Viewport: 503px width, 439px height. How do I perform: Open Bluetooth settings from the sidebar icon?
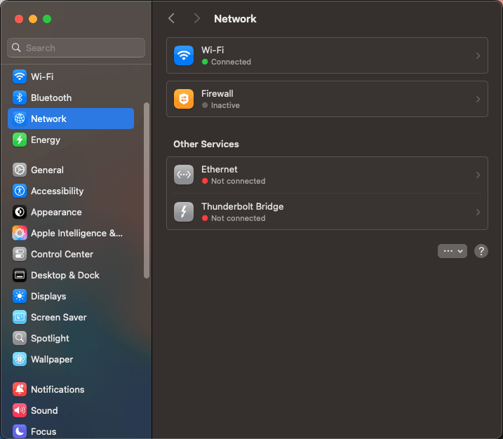(20, 97)
